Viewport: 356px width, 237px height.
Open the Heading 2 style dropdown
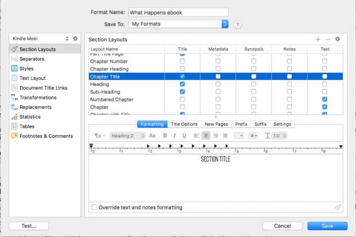[128, 136]
